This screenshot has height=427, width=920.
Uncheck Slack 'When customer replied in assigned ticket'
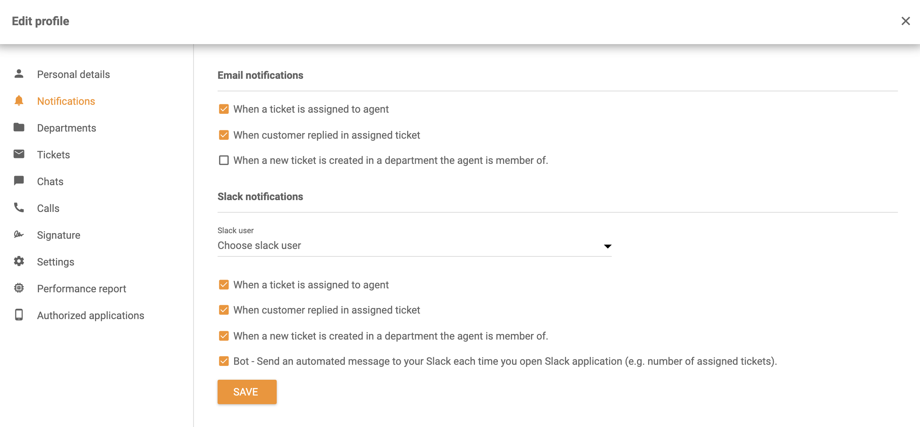tap(224, 310)
